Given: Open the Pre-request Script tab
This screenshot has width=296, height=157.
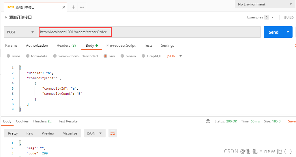Looking at the screenshot, I should [x=121, y=46].
